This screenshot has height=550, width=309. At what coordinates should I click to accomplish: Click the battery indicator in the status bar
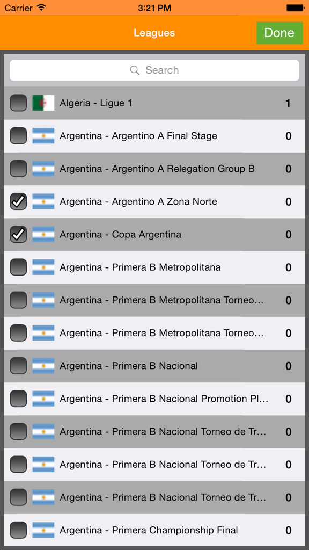[x=294, y=8]
